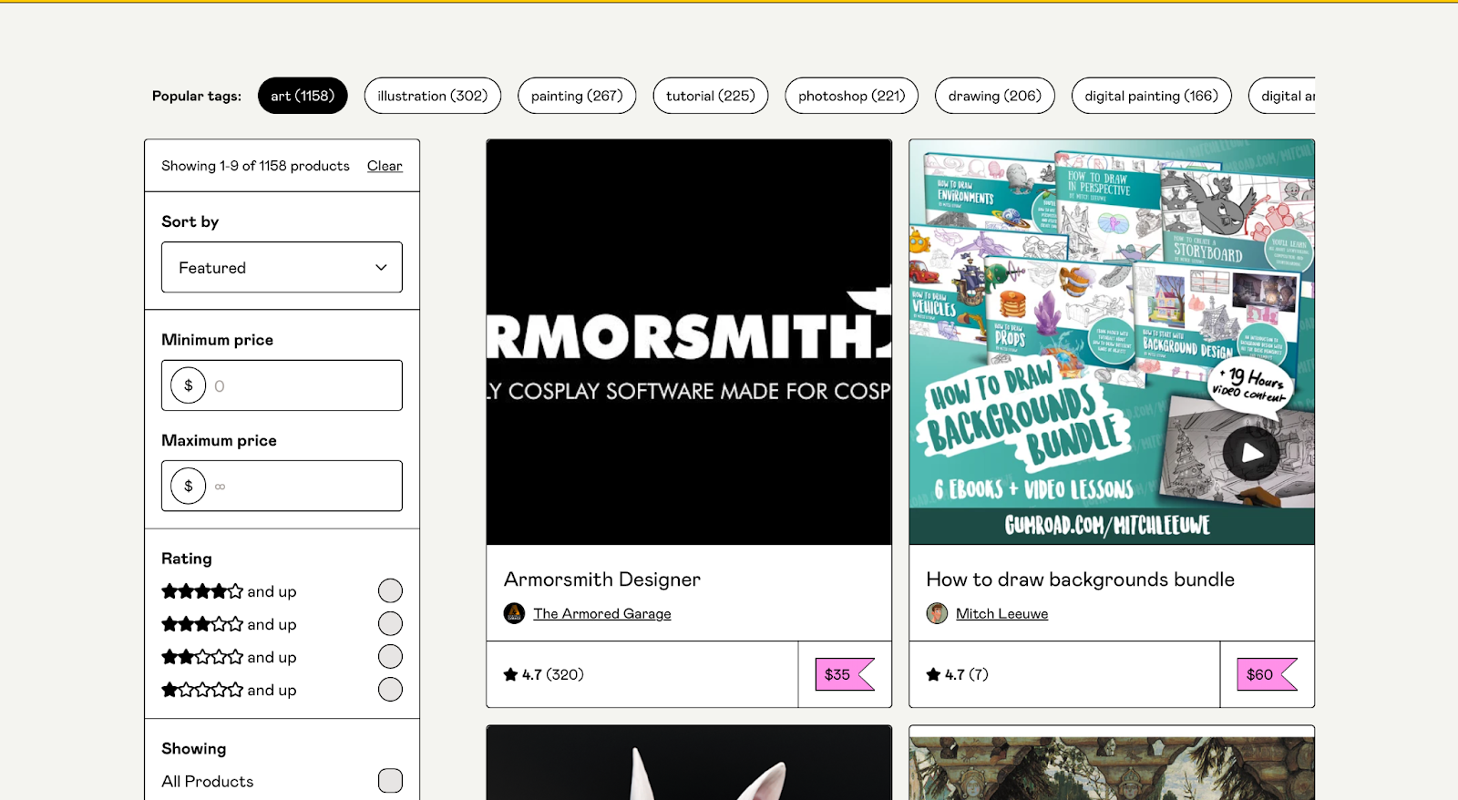Filter by the drawing (206) tag
The image size is (1458, 800).
(995, 96)
